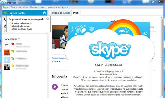Image resolution: width=165 pixels, height=98 pixels.
Task: Close the Skype window
Action: tap(159, 2)
